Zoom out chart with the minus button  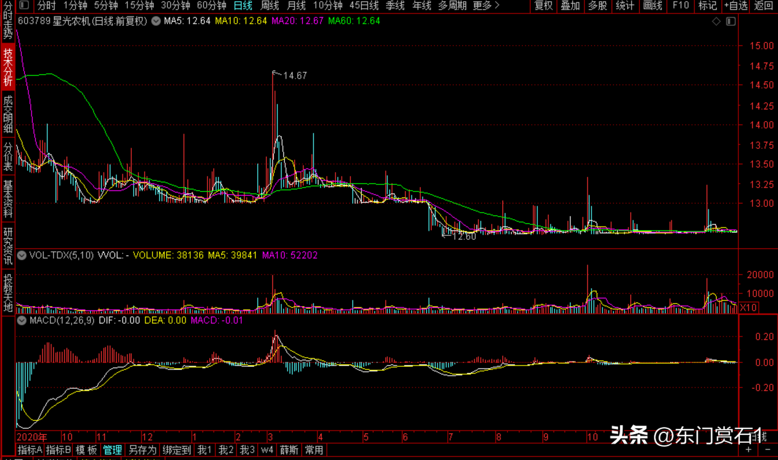tap(768, 450)
